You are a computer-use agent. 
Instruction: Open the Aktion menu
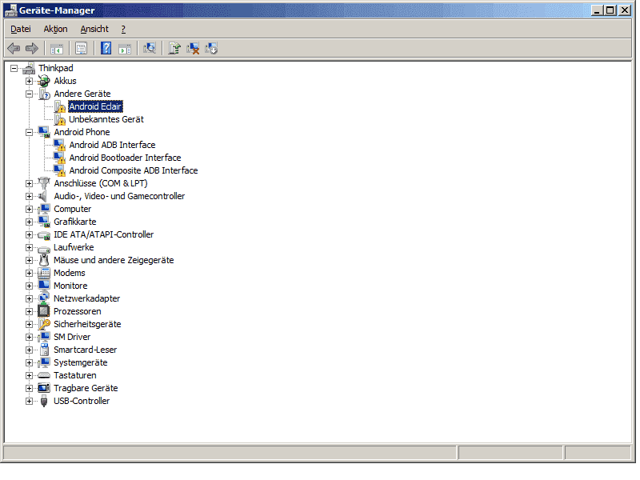[55, 29]
